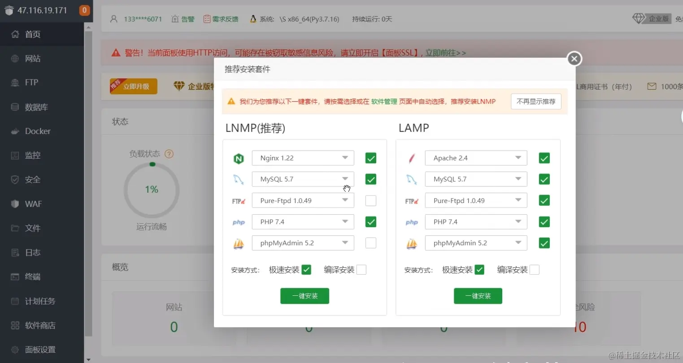Image resolution: width=683 pixels, height=363 pixels.
Task: Click the user account icon in header
Action: (114, 19)
